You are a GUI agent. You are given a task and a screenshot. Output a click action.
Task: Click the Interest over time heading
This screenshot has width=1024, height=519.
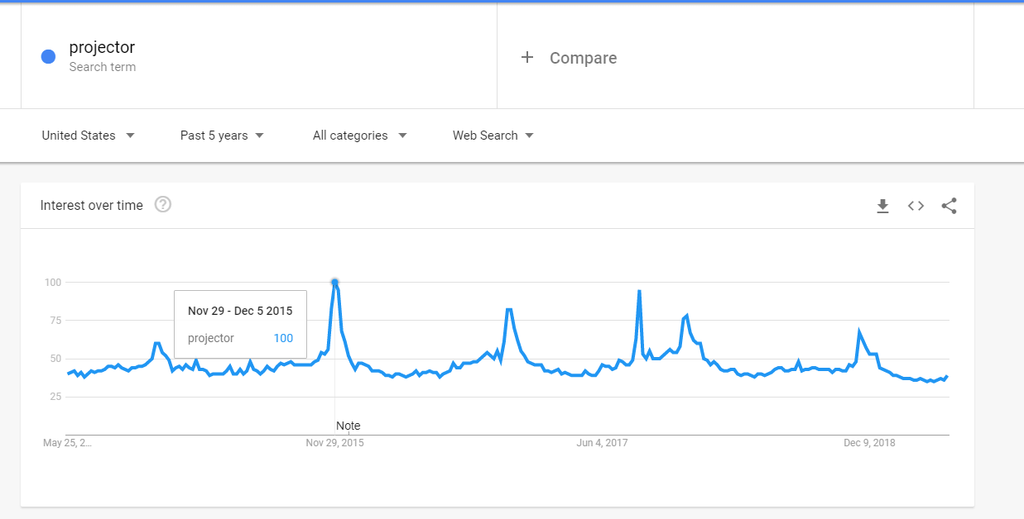[x=91, y=205]
